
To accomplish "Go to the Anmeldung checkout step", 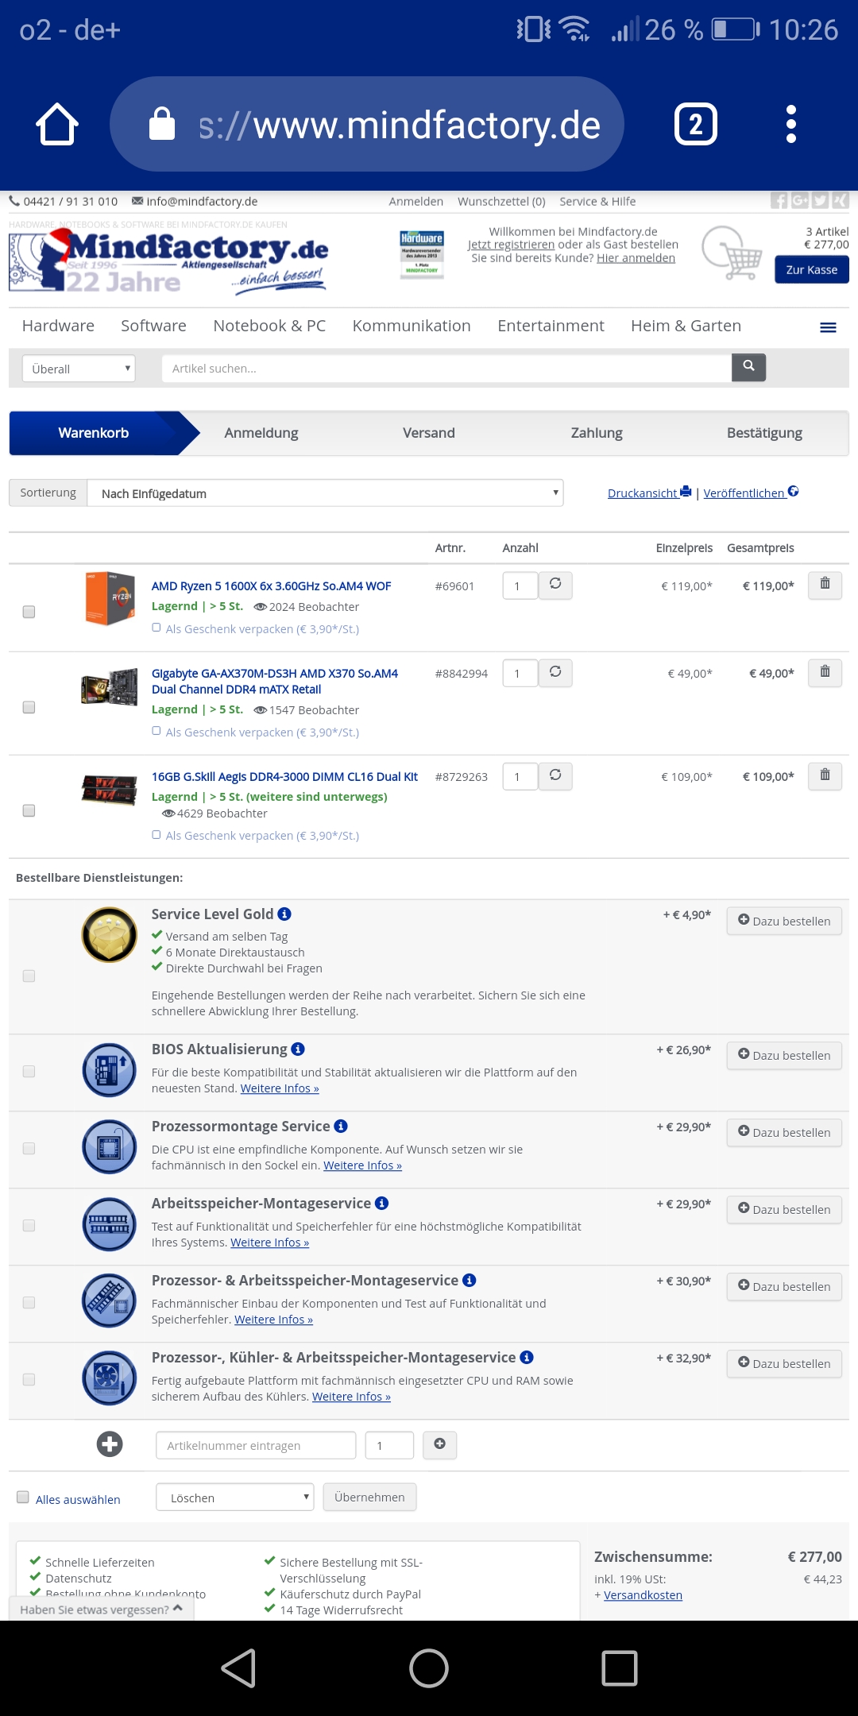I will tap(261, 433).
